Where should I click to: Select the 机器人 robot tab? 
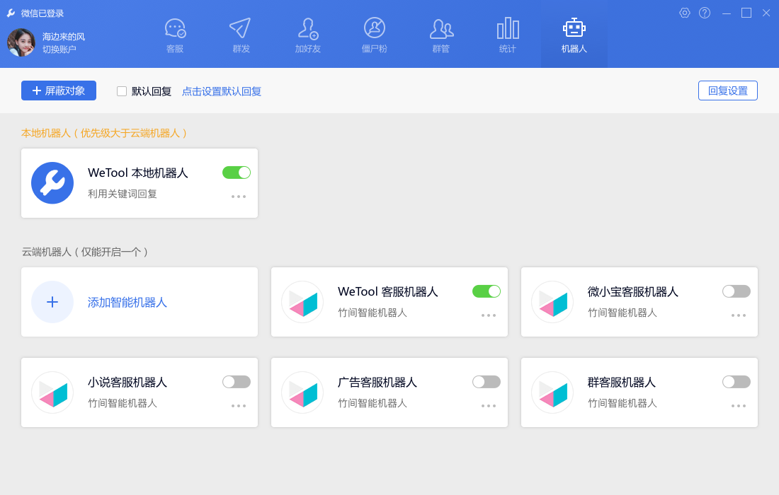point(574,35)
